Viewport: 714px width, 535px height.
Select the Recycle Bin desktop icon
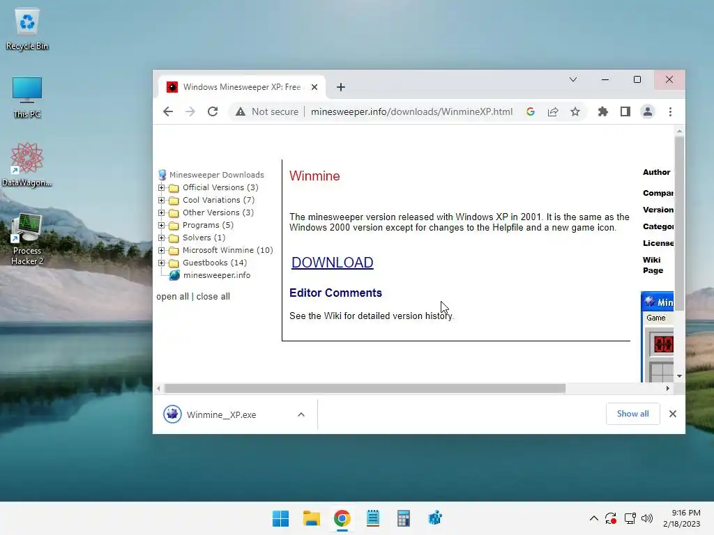click(27, 29)
